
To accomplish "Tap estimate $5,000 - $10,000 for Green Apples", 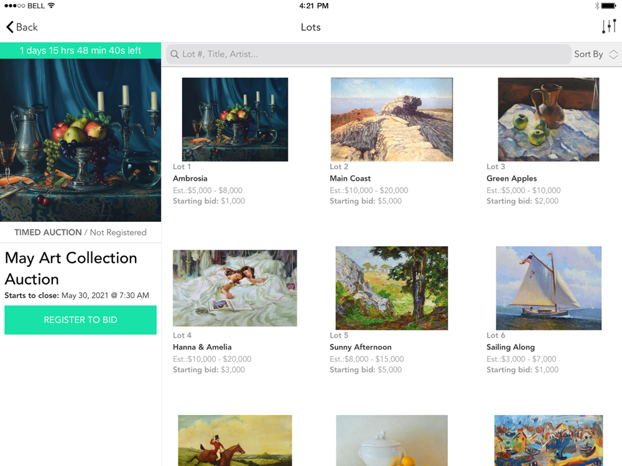I will coord(524,191).
